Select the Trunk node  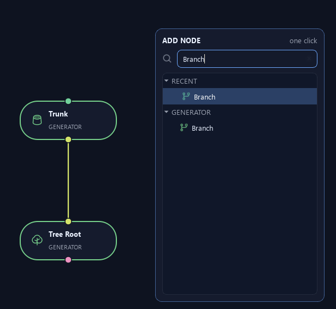pyautogui.click(x=68, y=120)
